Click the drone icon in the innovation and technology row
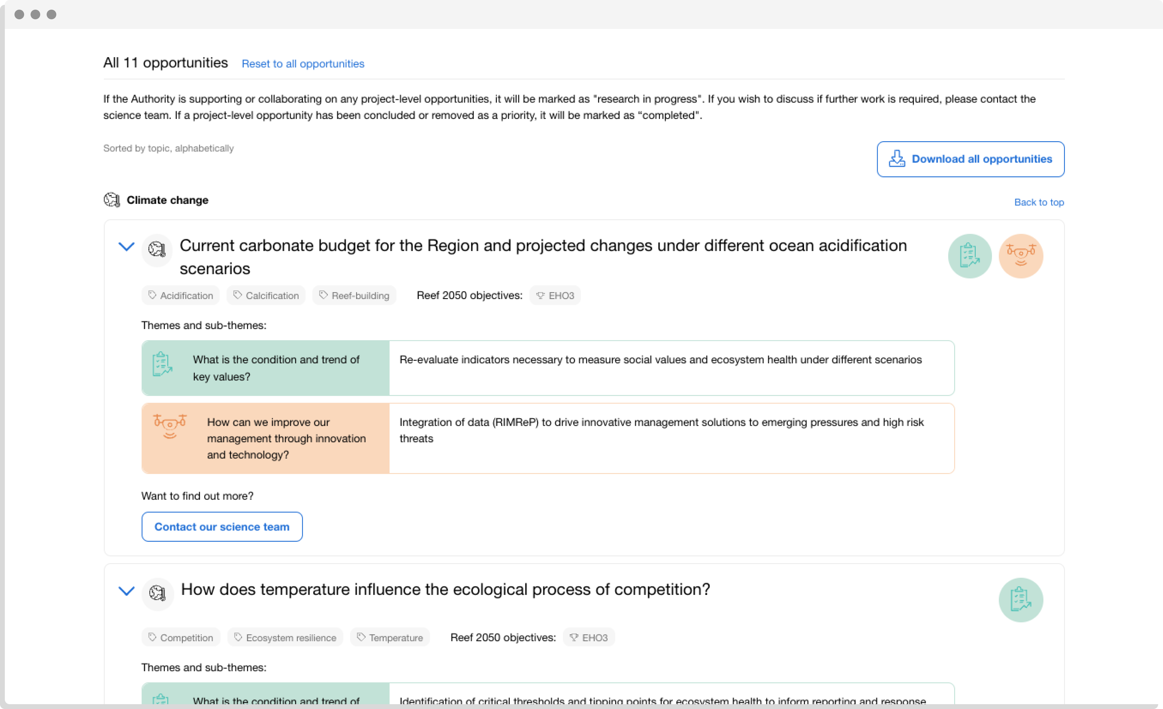Viewport: 1163px width, 709px height. (x=170, y=426)
